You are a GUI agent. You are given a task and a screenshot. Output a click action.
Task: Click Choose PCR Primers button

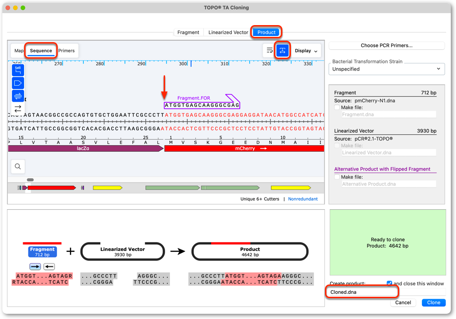pos(386,45)
